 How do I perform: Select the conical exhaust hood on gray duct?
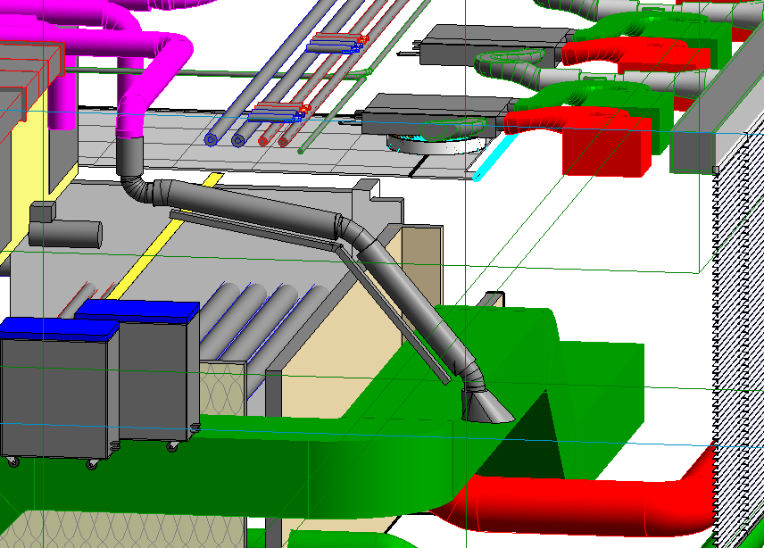(x=486, y=407)
